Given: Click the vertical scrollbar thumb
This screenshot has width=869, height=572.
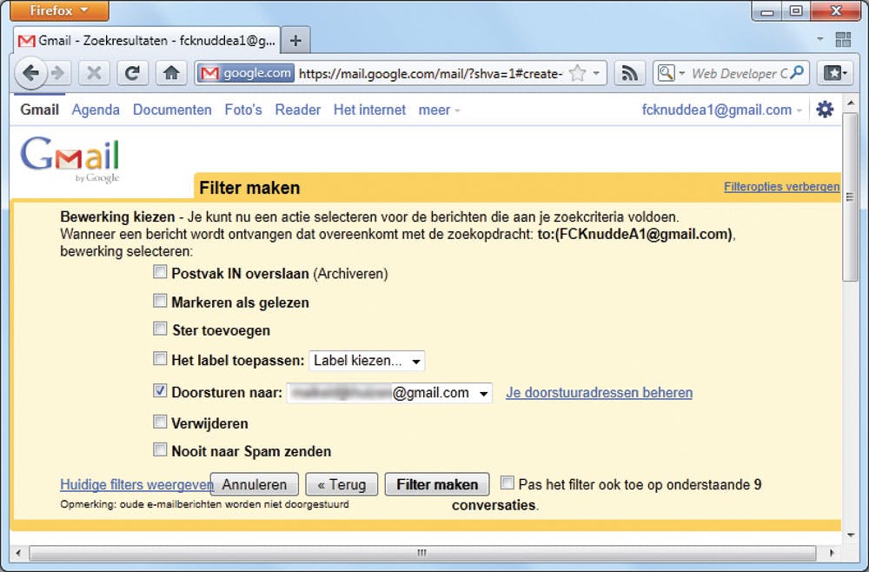Looking at the screenshot, I should 850,196.
